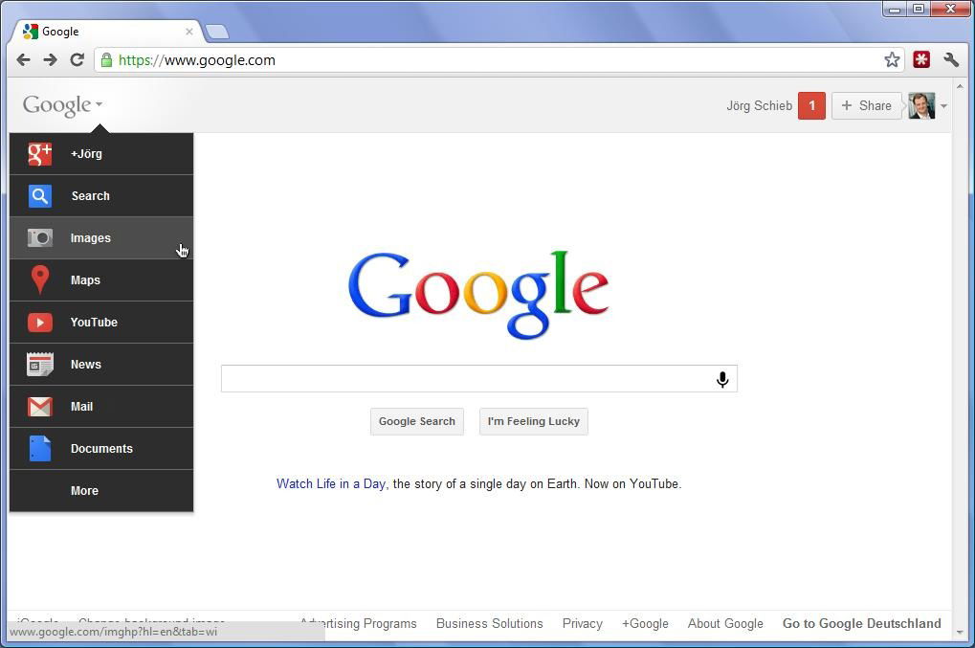The width and height of the screenshot is (975, 648).
Task: Click the red asterisk extension icon
Action: pos(921,59)
